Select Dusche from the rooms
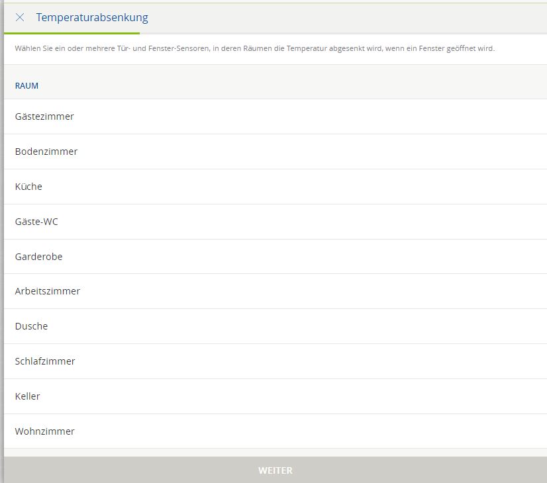 point(32,326)
